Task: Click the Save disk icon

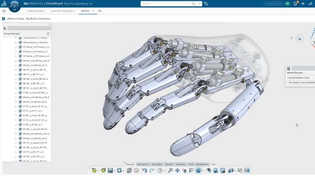Action: point(110,171)
